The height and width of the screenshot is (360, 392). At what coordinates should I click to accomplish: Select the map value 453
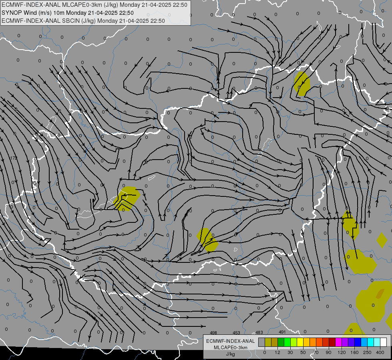click(x=236, y=333)
